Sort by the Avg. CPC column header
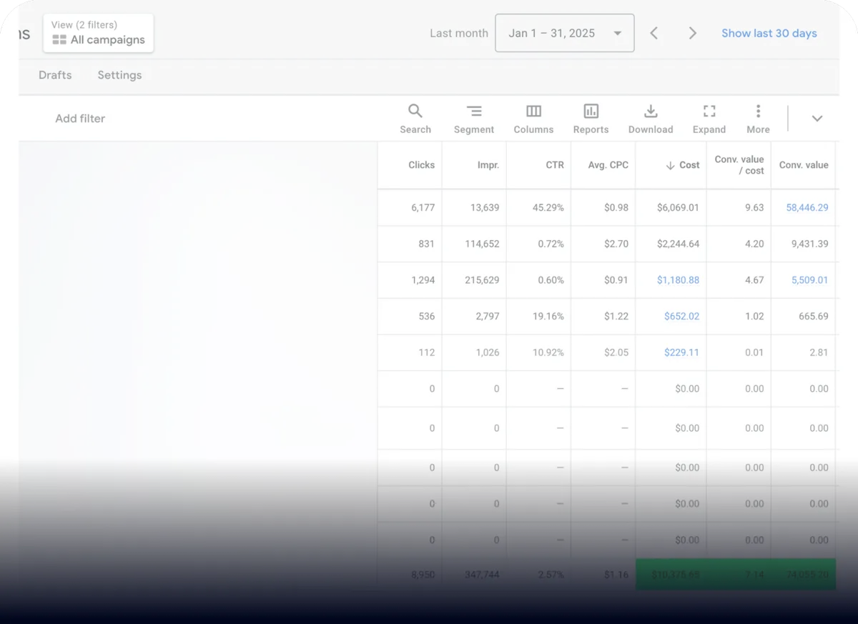Screen dimensions: 858x624 coord(608,165)
